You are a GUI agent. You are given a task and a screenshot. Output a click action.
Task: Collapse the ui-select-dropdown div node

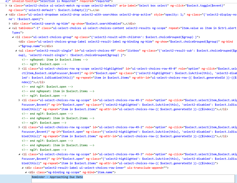pos(6,15)
